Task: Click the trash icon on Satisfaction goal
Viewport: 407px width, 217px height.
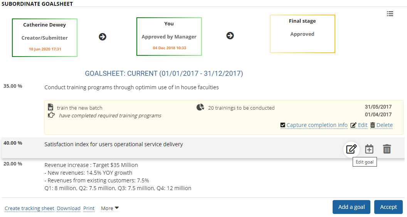Action: tap(387, 149)
